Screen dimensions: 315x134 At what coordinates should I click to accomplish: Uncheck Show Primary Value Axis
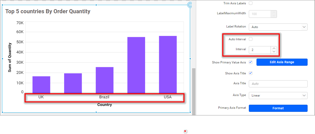click(x=251, y=62)
